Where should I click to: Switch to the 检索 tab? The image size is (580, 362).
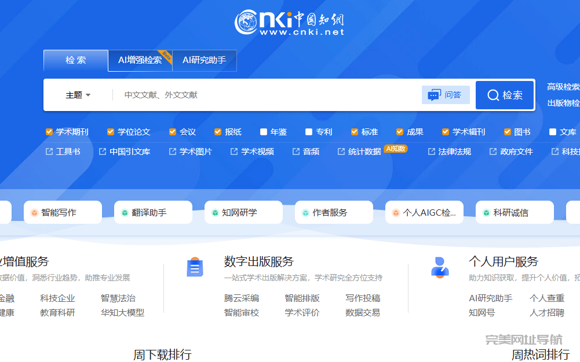click(x=76, y=60)
